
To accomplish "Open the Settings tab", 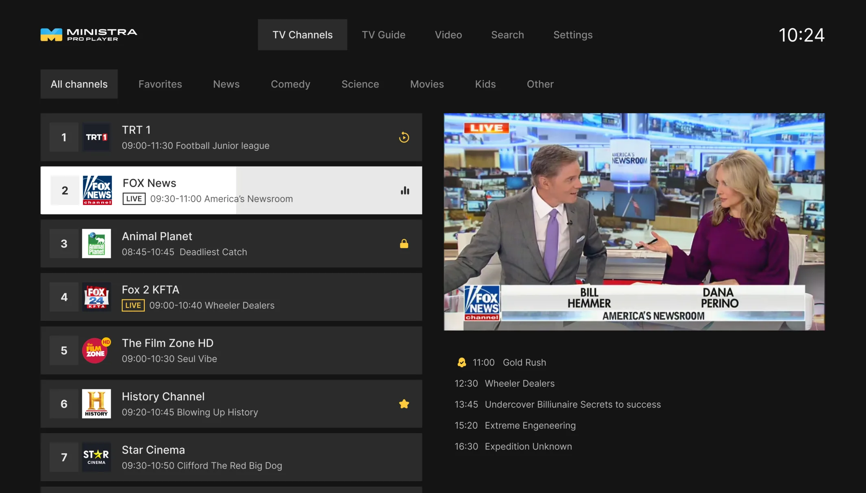I will (573, 35).
